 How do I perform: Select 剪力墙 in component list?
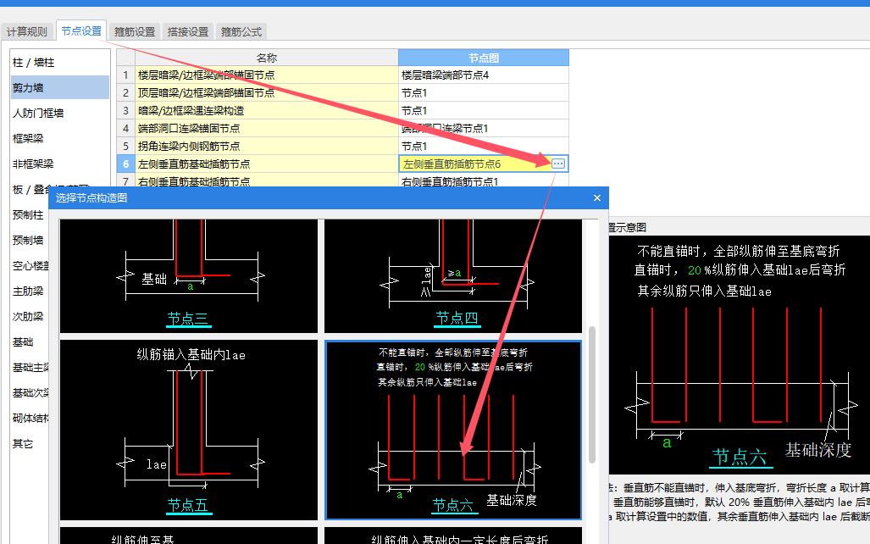[x=60, y=87]
